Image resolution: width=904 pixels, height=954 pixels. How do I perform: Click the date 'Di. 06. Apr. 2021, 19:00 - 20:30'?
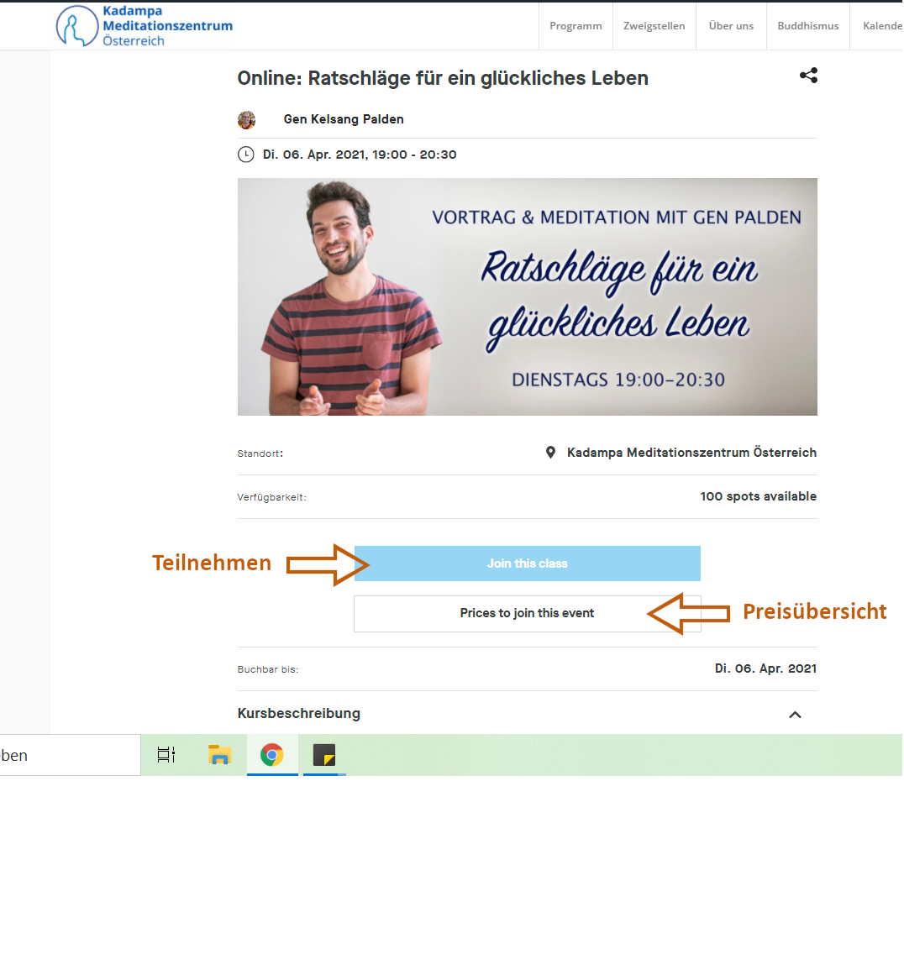360,155
